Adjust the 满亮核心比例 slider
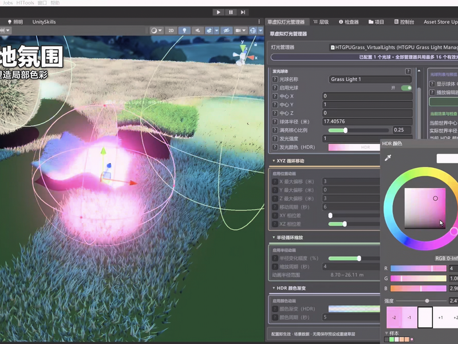This screenshot has width=458, height=344. tap(359, 130)
